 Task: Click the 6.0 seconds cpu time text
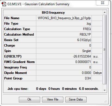89,89
